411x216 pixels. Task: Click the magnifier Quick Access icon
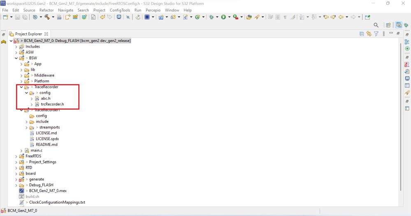(376, 25)
